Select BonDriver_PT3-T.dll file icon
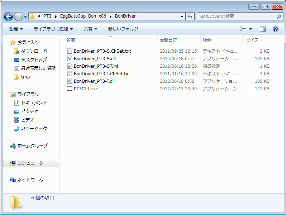This screenshot has width=286, height=215. (x=70, y=81)
